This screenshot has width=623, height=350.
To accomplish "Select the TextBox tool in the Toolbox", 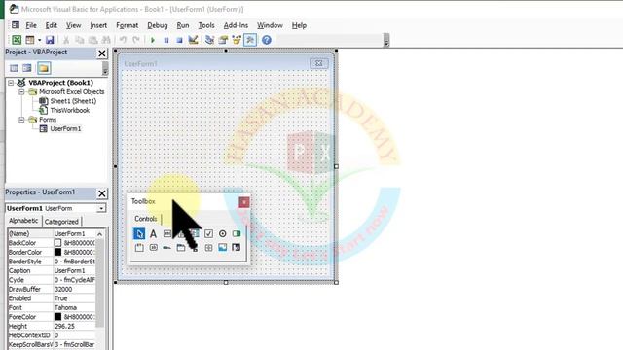I will [x=166, y=233].
